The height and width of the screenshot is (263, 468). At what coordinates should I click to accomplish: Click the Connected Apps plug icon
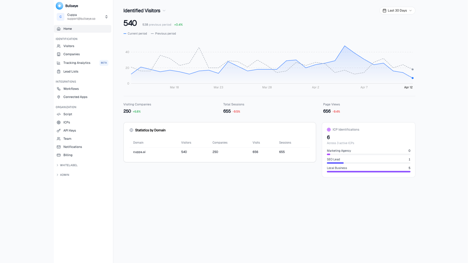(58, 97)
